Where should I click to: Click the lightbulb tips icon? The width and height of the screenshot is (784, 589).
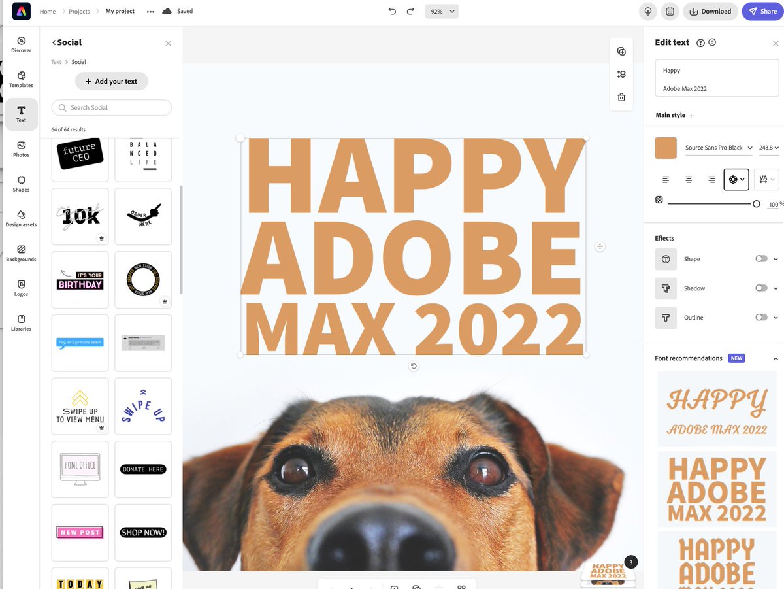pyautogui.click(x=648, y=11)
